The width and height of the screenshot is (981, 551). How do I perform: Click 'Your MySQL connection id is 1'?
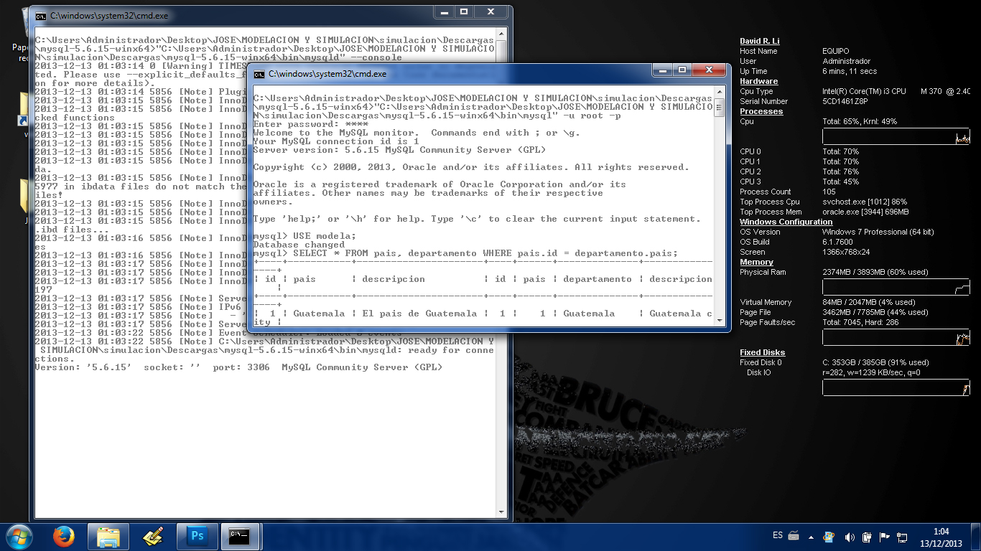pos(336,141)
